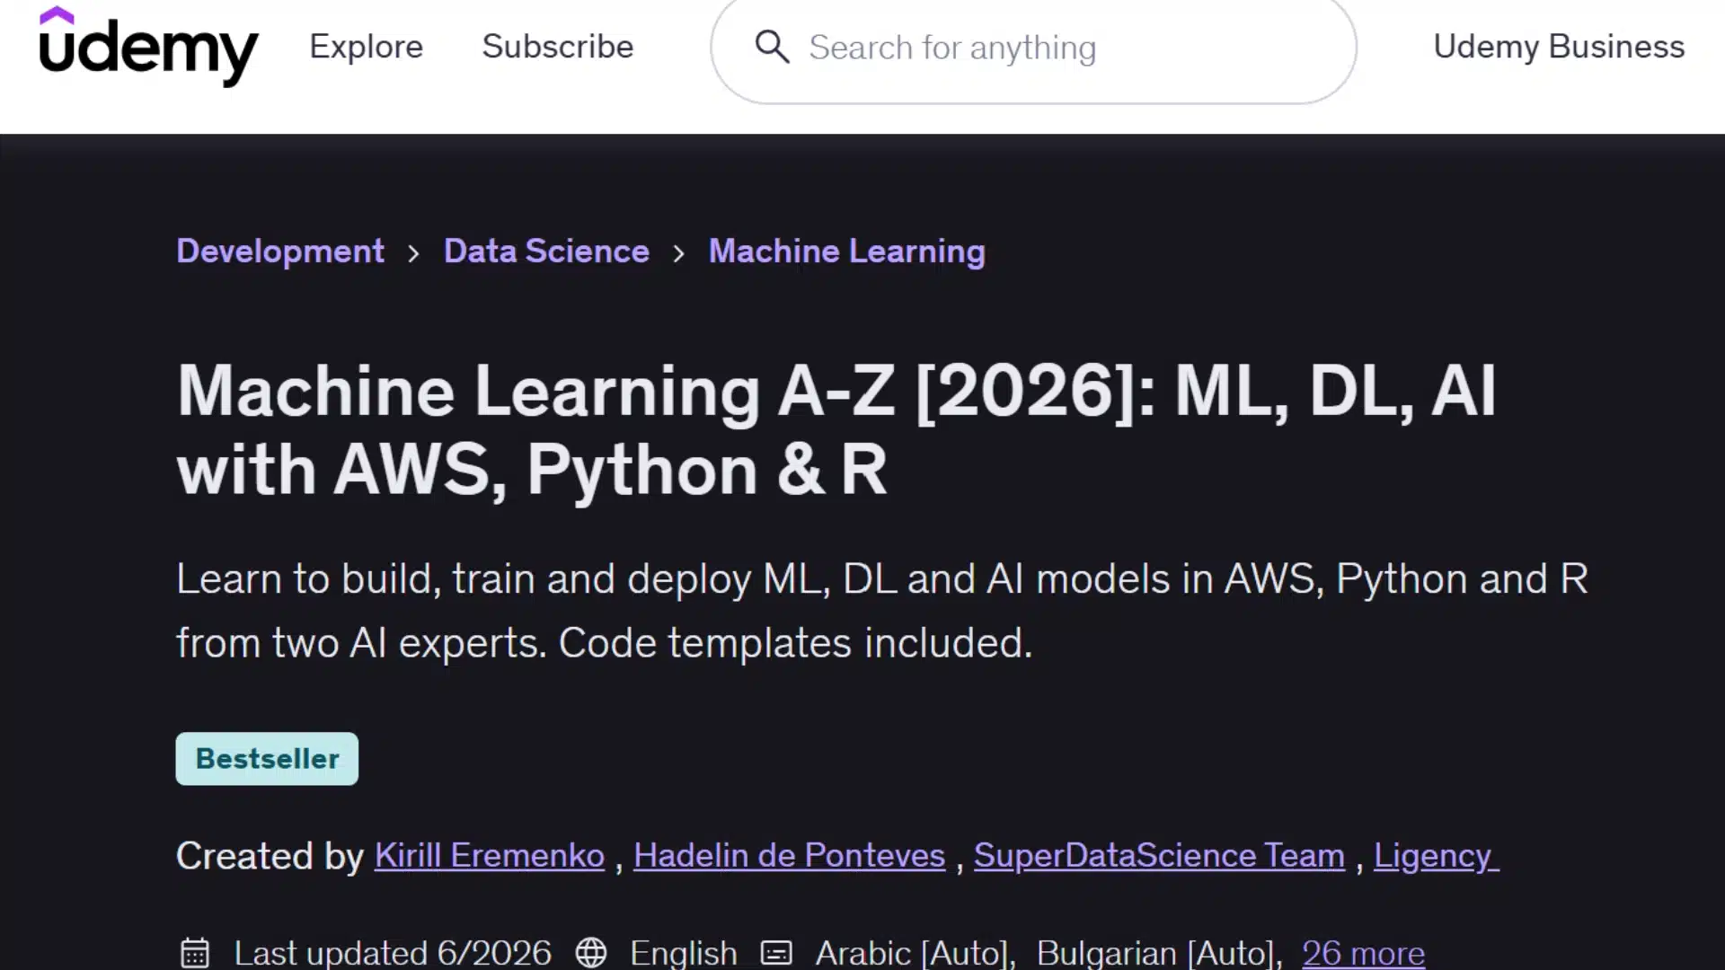
Task: Click the chevron after Data Science
Action: pyautogui.click(x=679, y=254)
